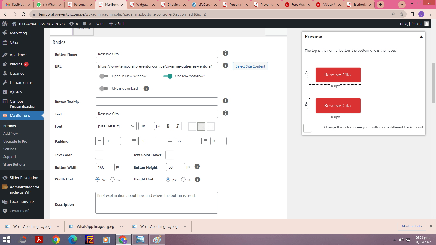Open browser side panel icon
Image resolution: width=436 pixels, height=245 pixels.
[413, 14]
